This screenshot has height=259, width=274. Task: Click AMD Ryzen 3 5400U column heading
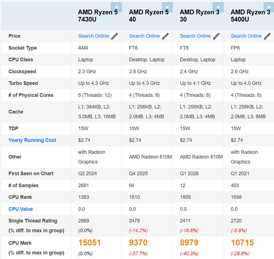click(251, 16)
